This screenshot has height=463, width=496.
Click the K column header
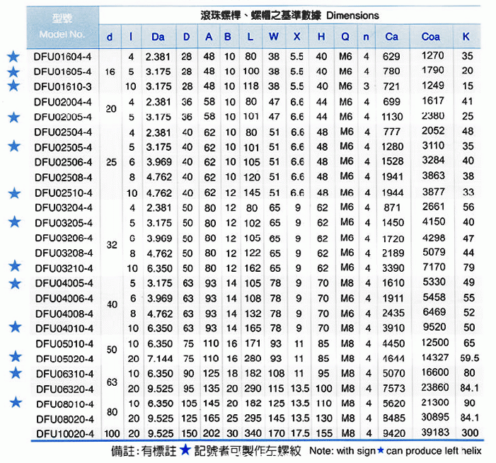[x=466, y=37]
